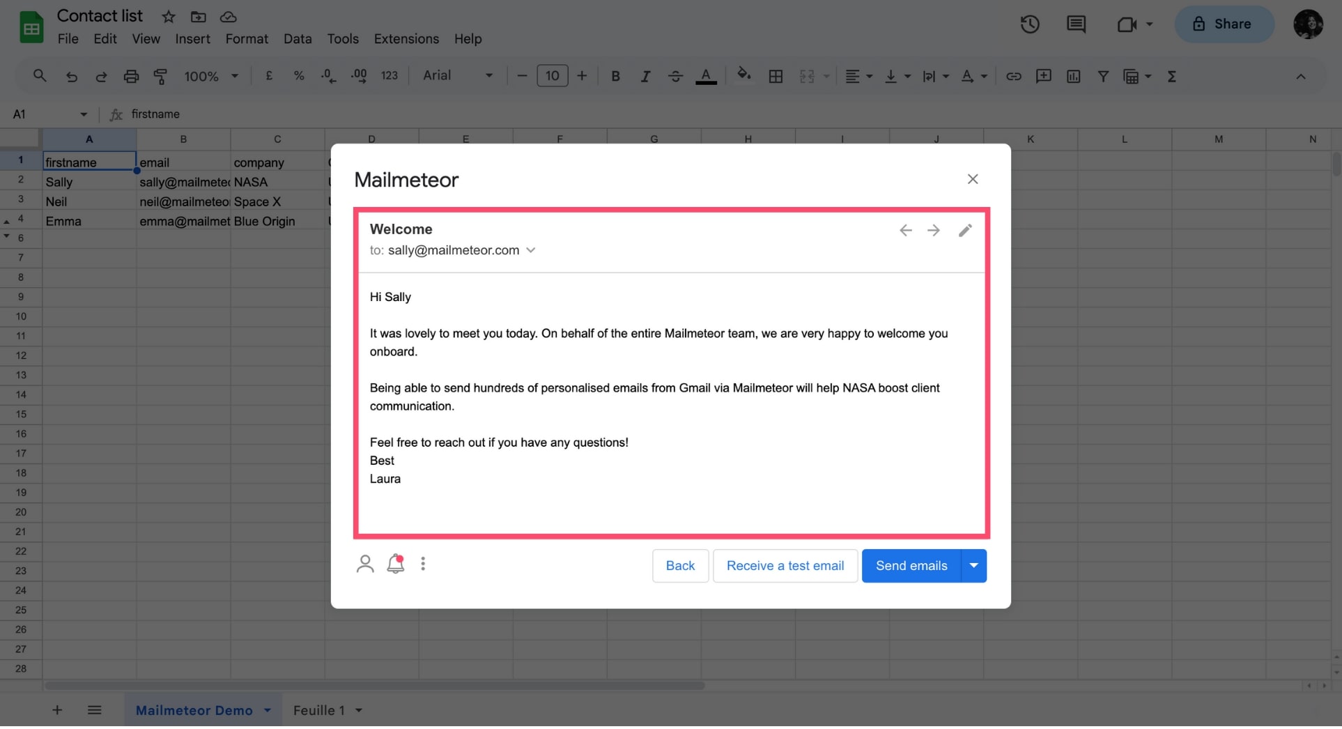
Task: Open the Data menu
Action: (298, 39)
